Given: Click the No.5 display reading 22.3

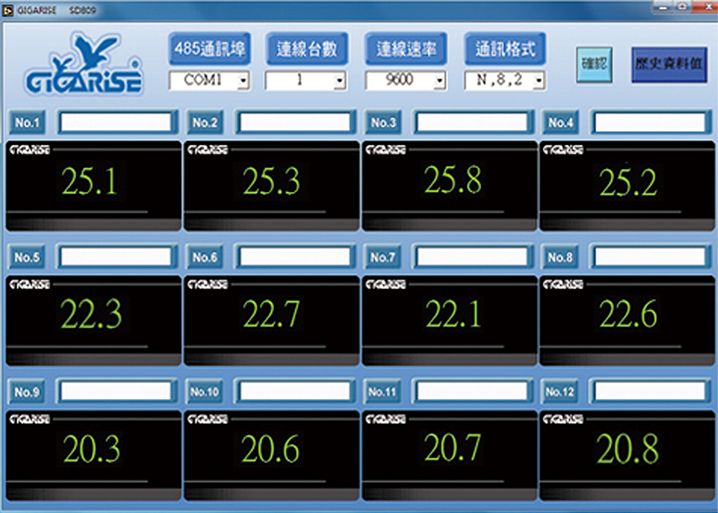Looking at the screenshot, I should point(91,314).
